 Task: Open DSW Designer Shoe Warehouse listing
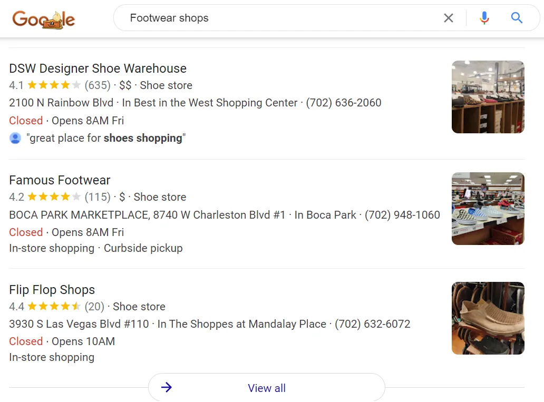98,68
